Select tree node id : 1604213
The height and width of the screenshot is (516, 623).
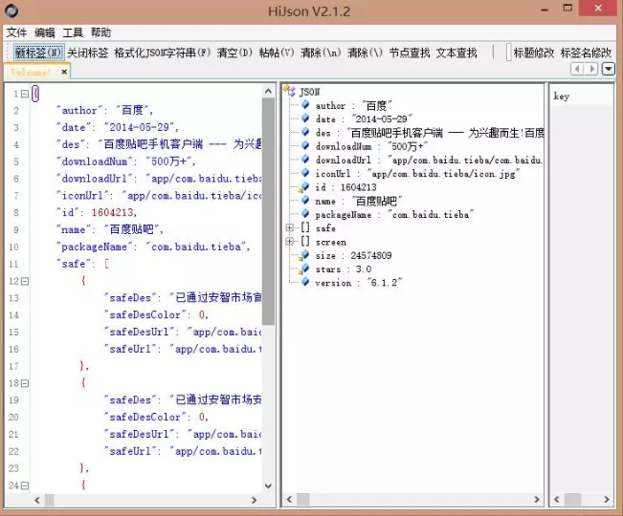(345, 187)
